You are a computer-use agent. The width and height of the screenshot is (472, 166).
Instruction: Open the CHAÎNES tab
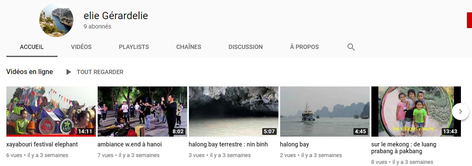click(x=189, y=47)
